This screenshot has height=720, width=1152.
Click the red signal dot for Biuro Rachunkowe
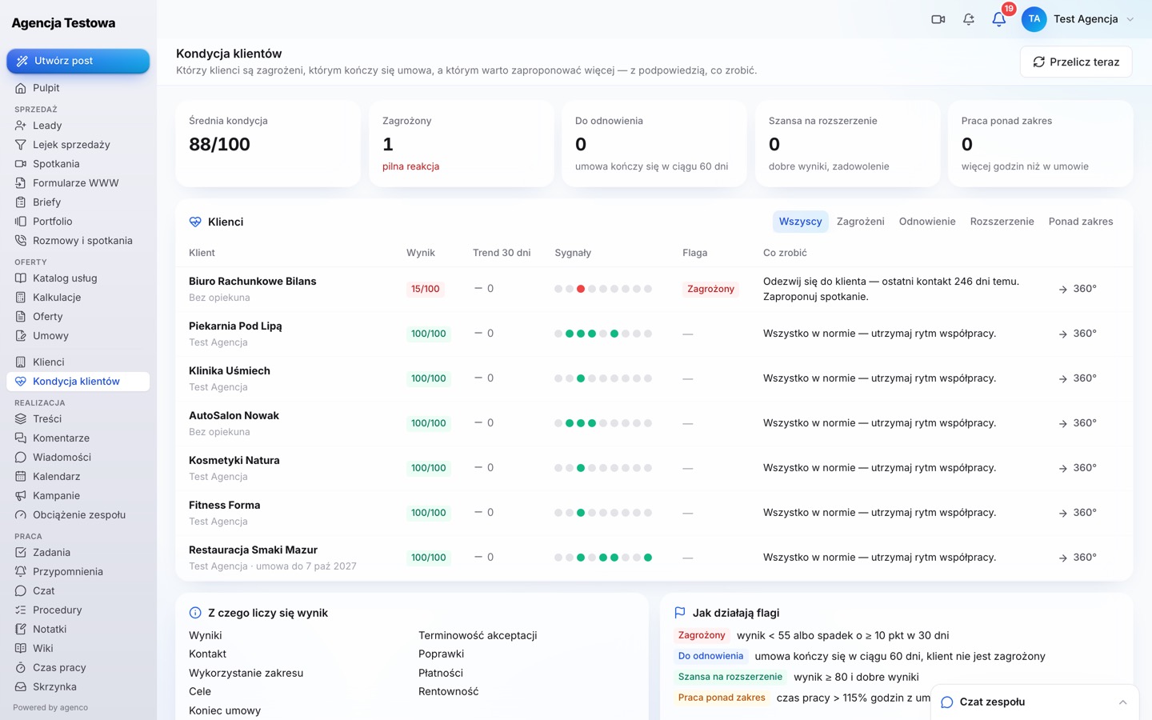(581, 289)
